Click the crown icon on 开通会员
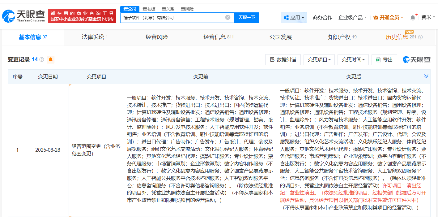438x217 pixels. coord(376,18)
